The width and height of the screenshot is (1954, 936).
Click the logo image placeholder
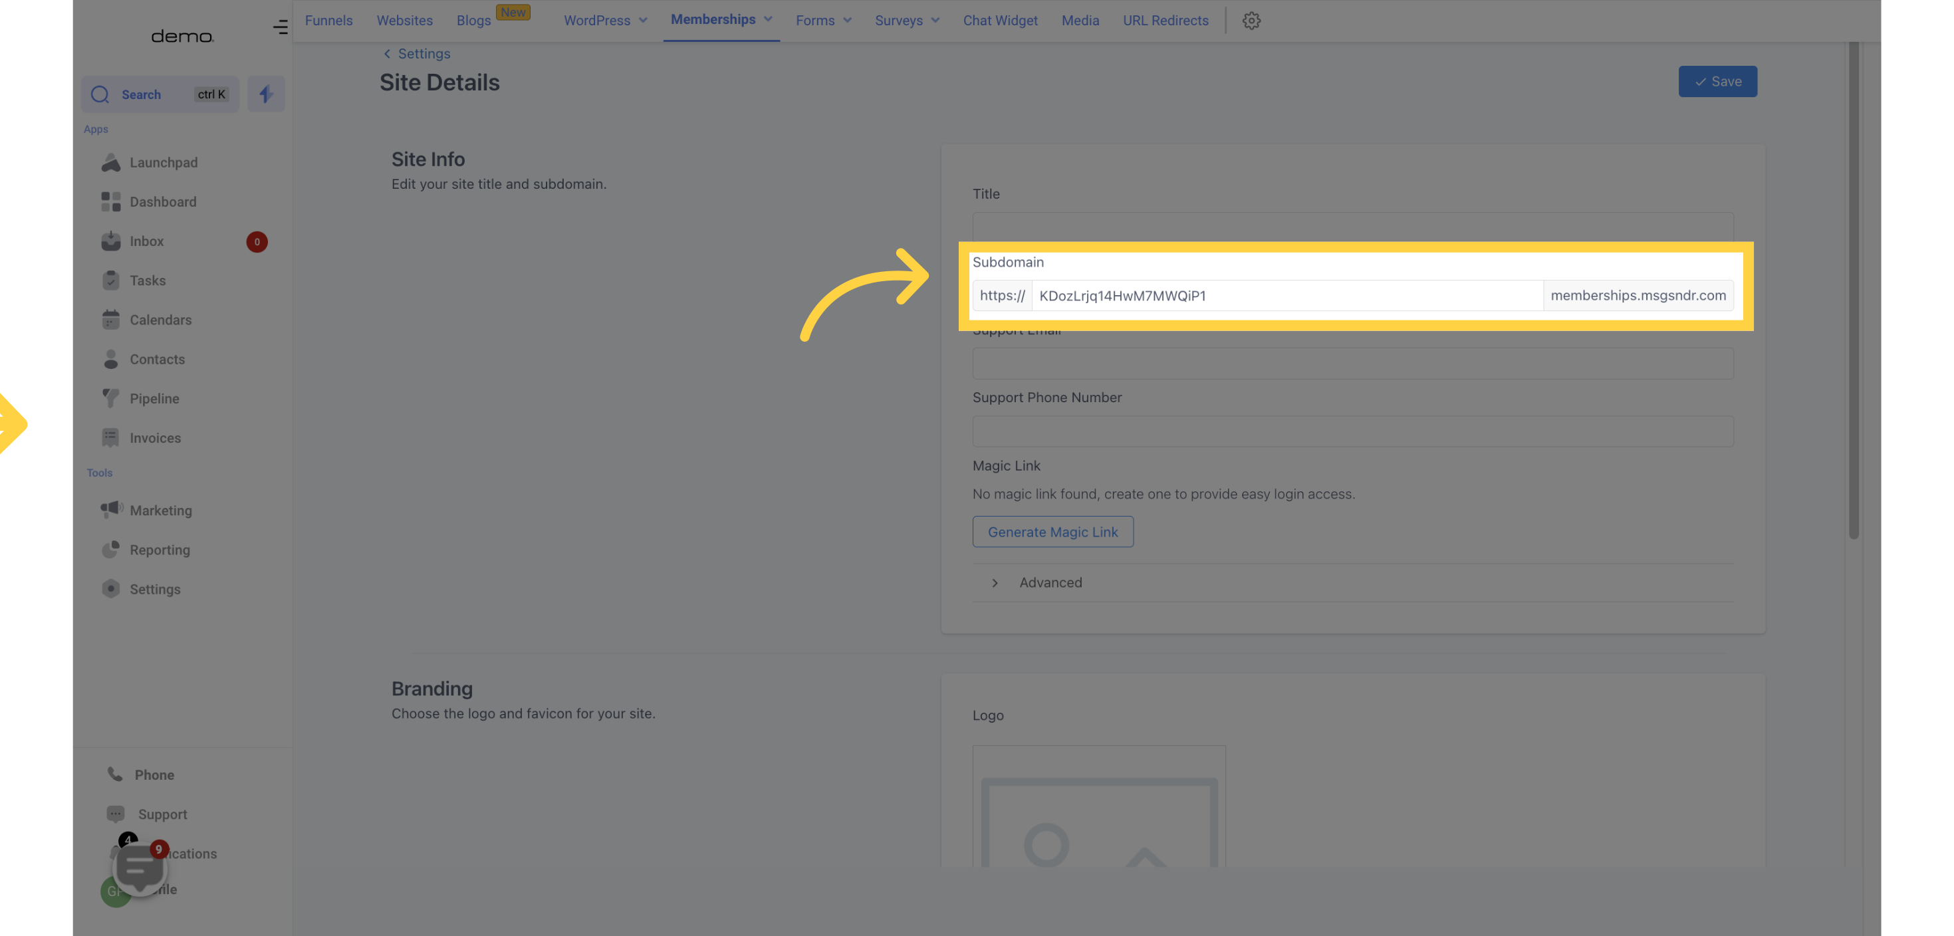click(1099, 806)
